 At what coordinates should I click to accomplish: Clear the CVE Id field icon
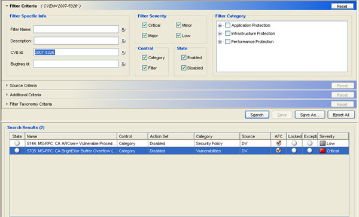(123, 53)
